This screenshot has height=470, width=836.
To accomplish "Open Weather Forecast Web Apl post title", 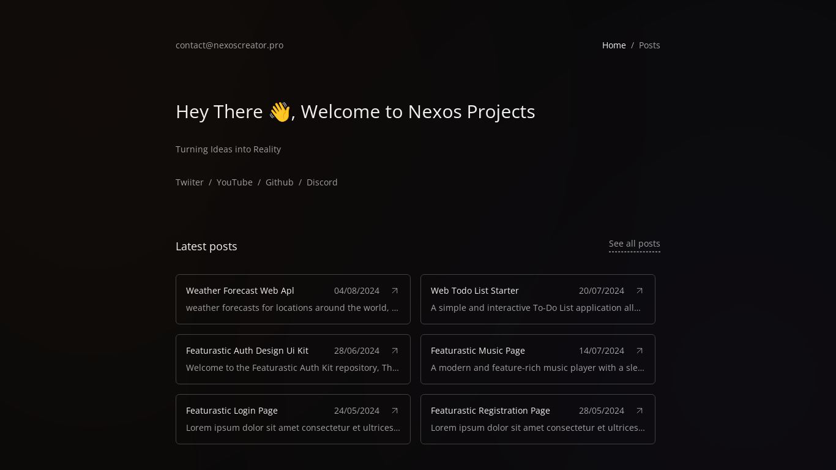I will 240,291.
